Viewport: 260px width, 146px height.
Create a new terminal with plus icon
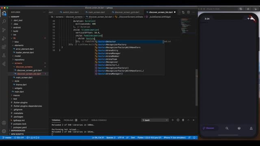(173, 120)
